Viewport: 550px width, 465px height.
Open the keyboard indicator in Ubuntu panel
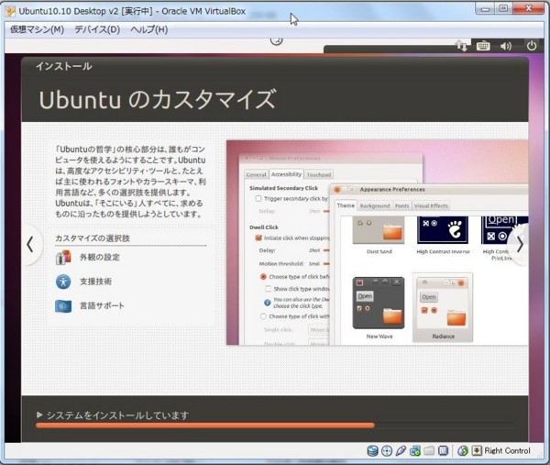[483, 46]
